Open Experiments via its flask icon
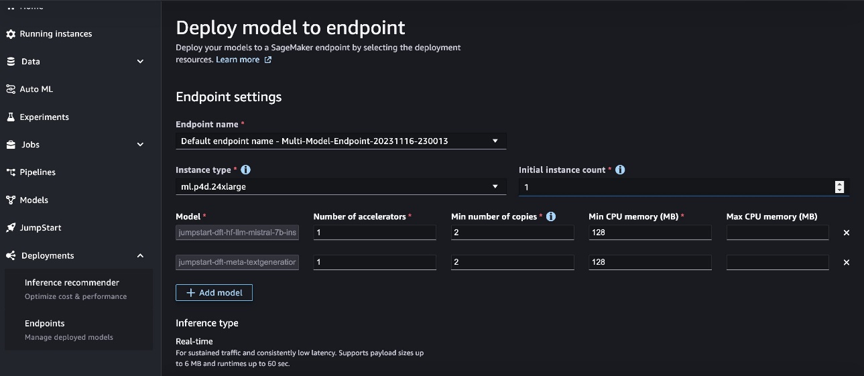Screen dimensions: 864x376 11,117
